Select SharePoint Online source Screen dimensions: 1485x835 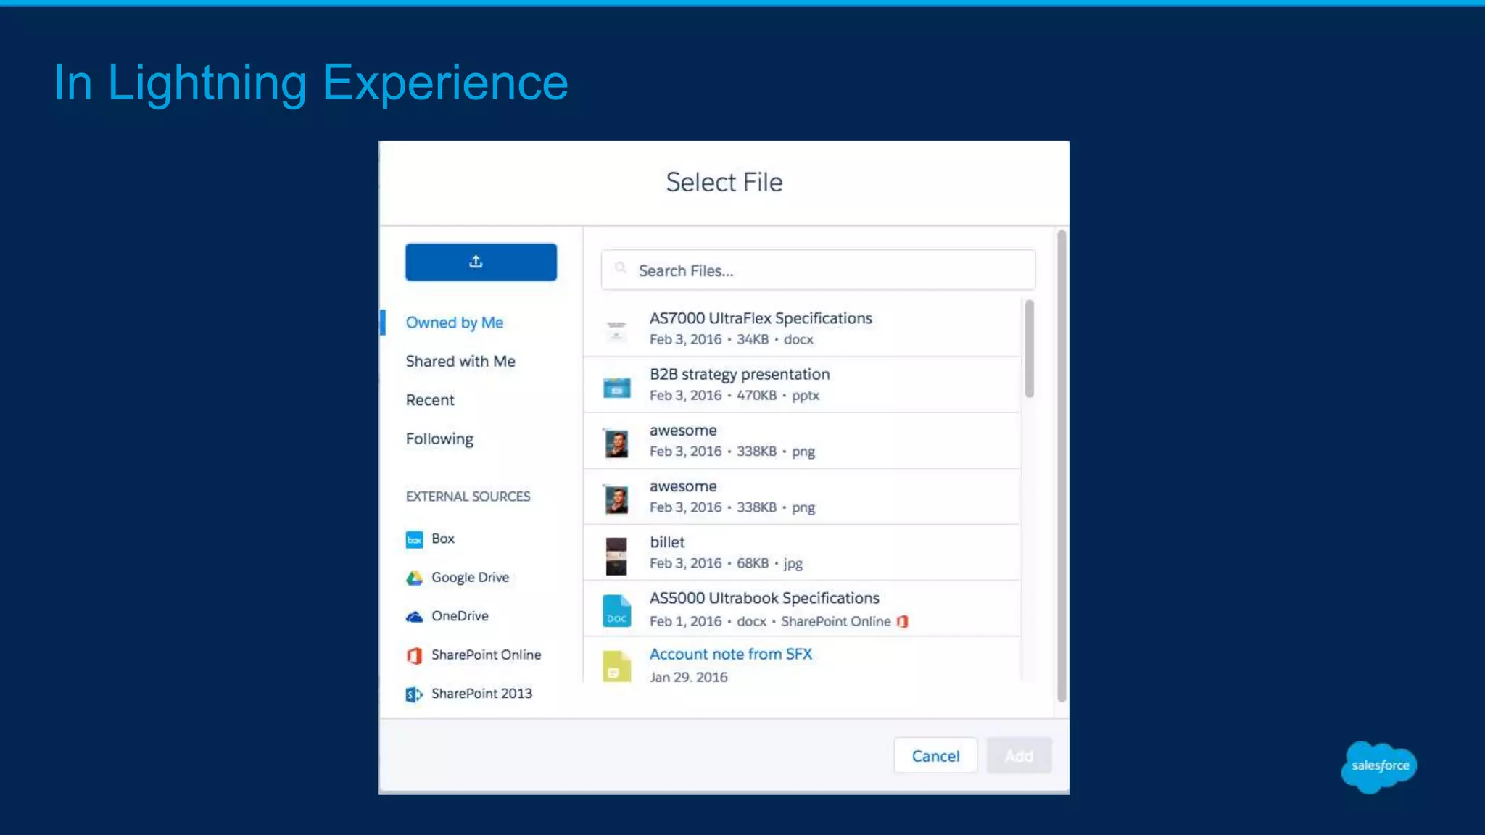click(x=486, y=655)
